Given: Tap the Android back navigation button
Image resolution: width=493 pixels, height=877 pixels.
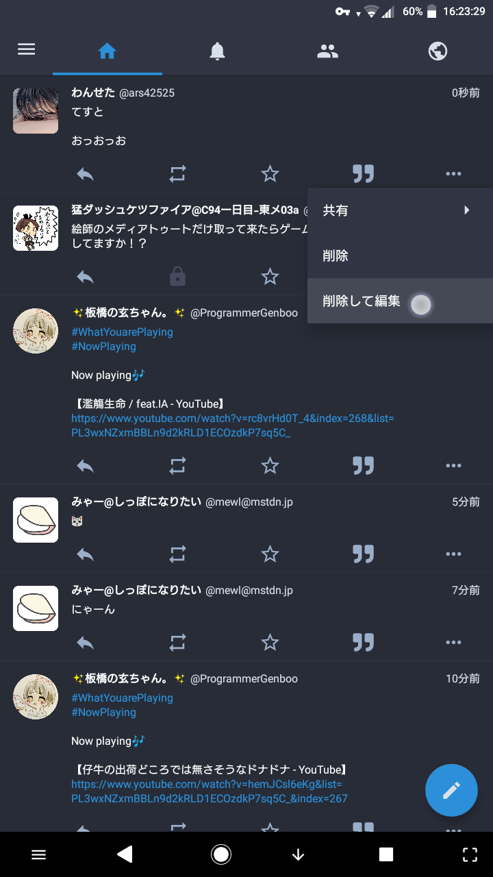Looking at the screenshot, I should 125,854.
